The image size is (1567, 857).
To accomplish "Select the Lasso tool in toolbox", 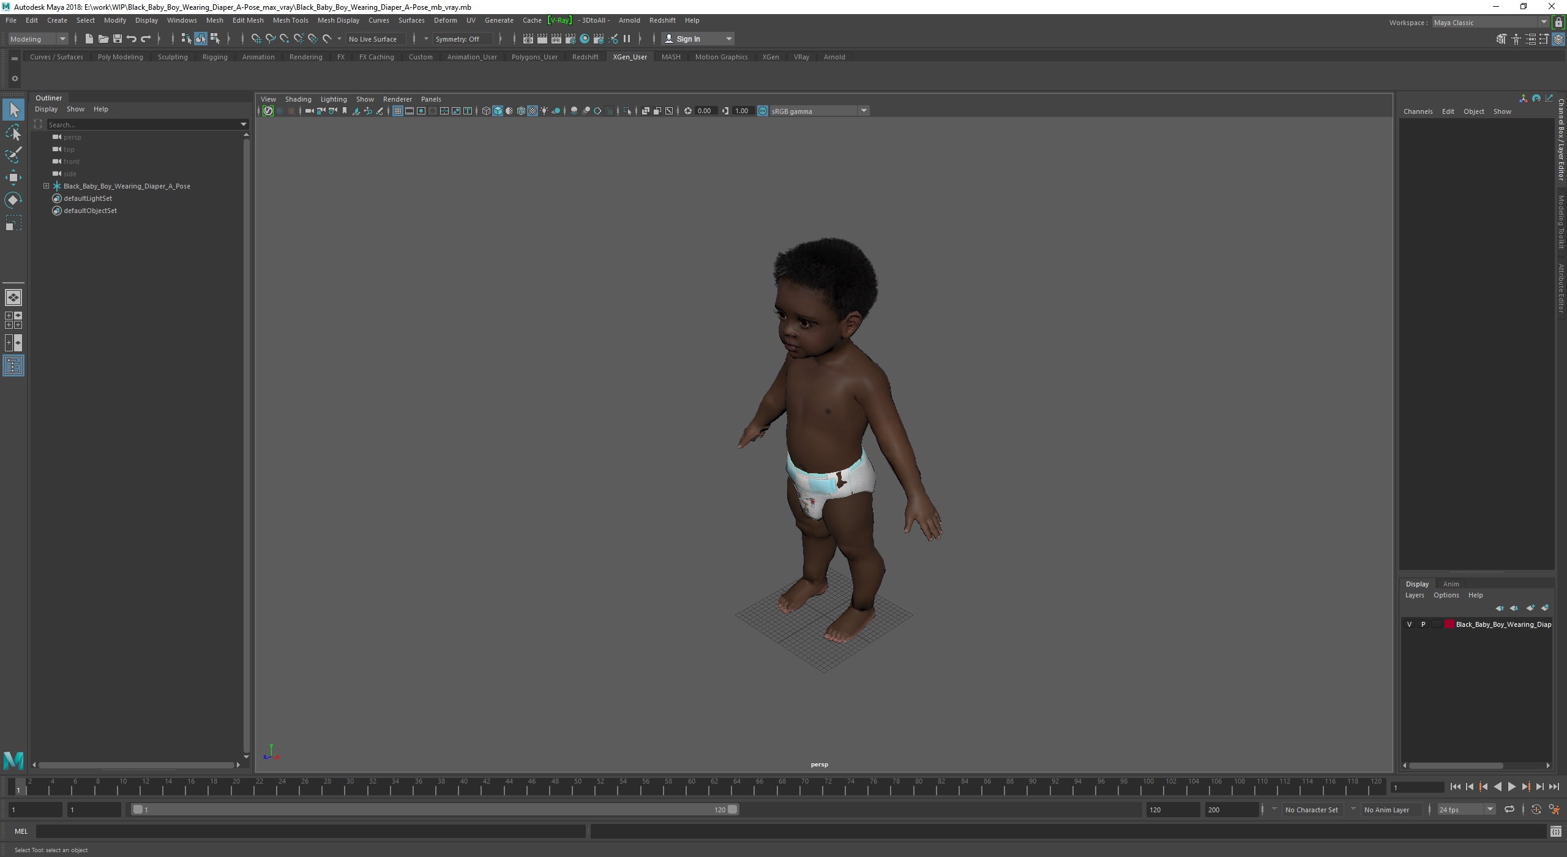I will click(x=13, y=133).
